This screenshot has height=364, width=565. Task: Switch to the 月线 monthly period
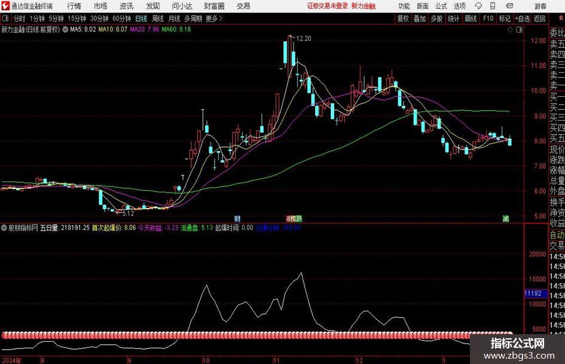click(x=174, y=19)
